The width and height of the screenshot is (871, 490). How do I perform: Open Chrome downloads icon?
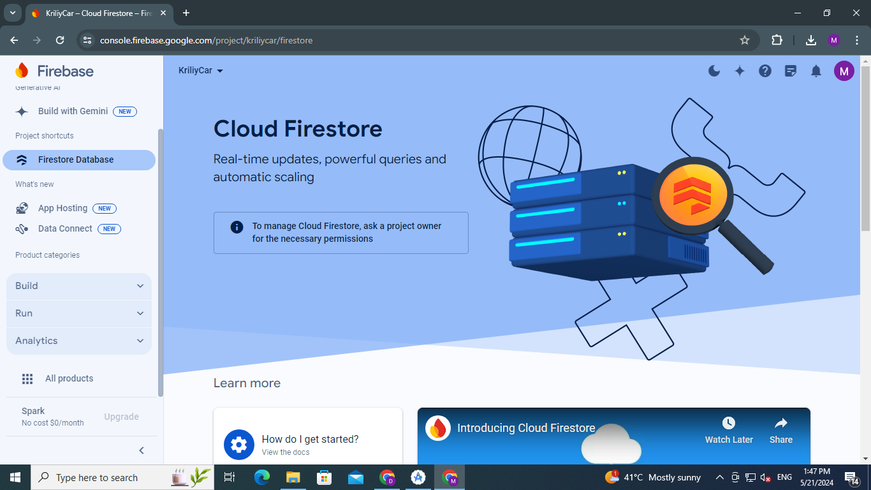coord(811,40)
